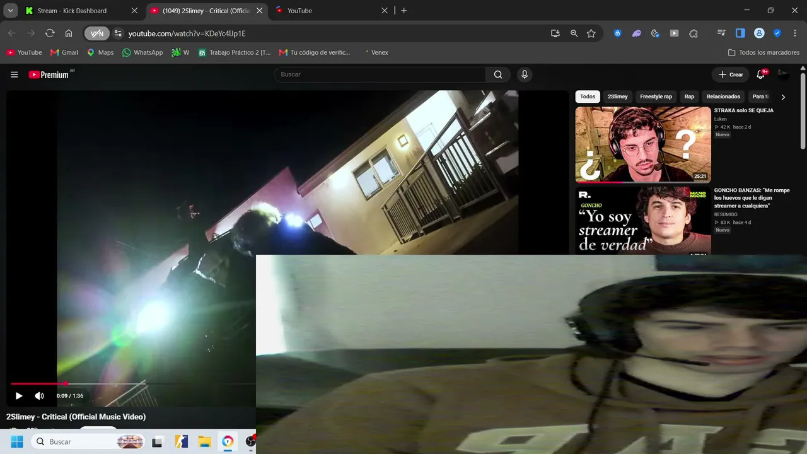Open STRAKA solo SE QUEJA thumbnail
This screenshot has height=454, width=807.
(643, 144)
